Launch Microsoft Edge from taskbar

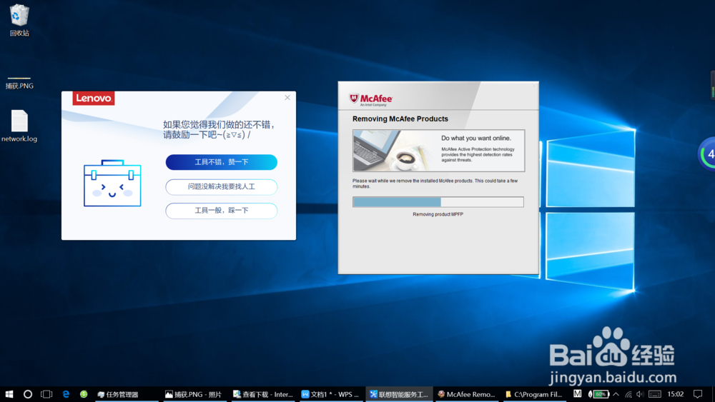[x=66, y=394]
